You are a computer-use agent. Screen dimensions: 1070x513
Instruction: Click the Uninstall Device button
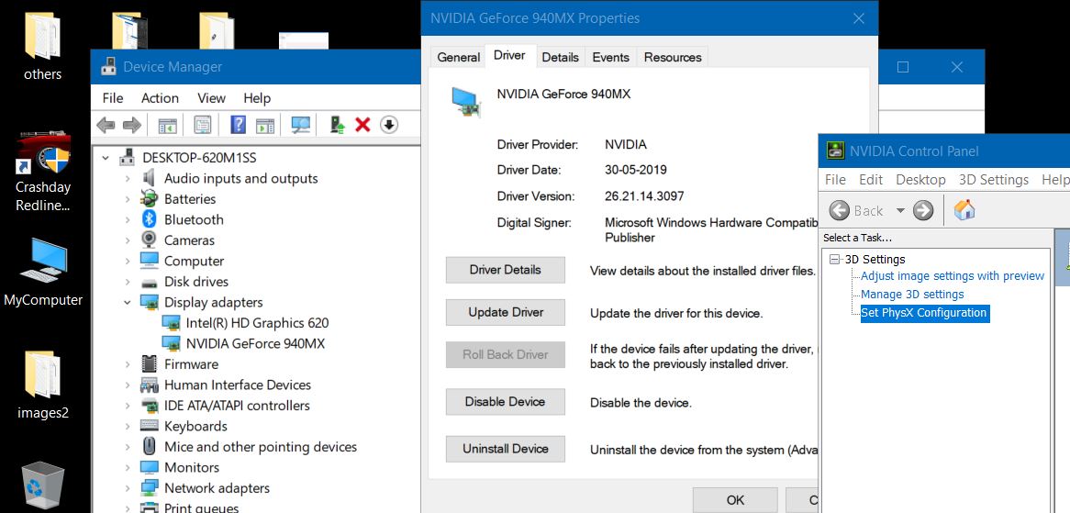pos(505,448)
